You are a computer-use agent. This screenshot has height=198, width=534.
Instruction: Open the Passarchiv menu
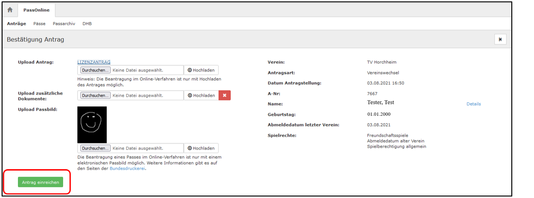pyautogui.click(x=64, y=24)
